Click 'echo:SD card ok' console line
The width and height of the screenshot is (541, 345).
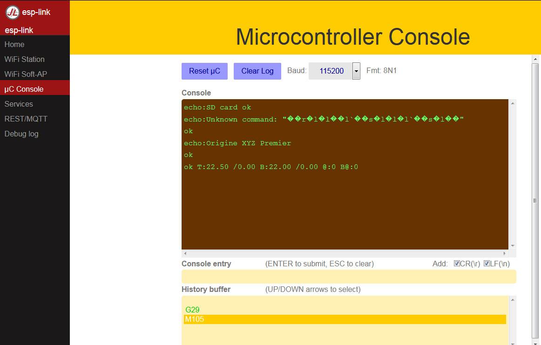click(x=217, y=107)
